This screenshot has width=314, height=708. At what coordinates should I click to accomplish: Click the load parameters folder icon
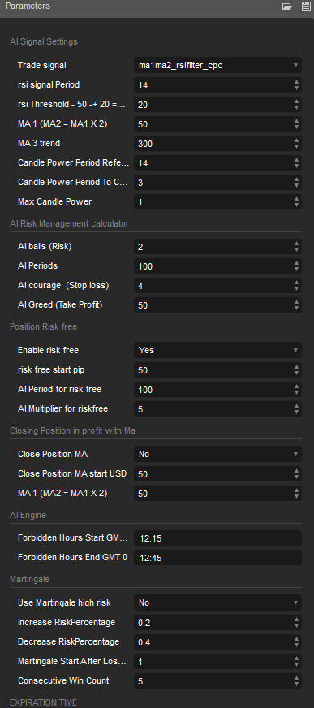[x=287, y=6]
